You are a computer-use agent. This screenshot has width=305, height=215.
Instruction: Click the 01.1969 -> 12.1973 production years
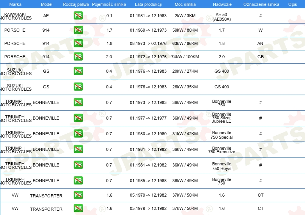148,30
